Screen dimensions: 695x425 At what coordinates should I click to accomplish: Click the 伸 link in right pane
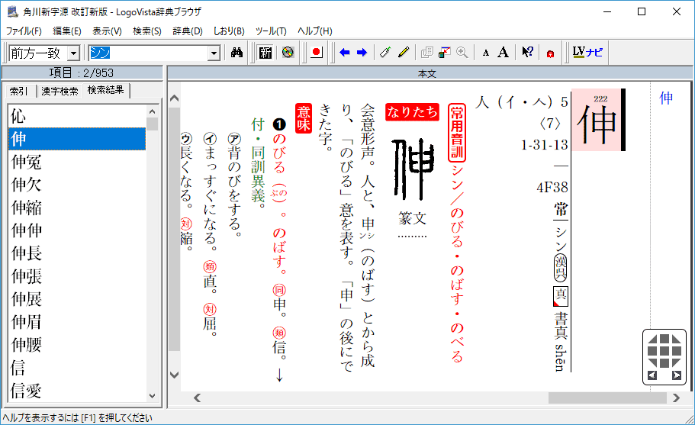coord(666,98)
